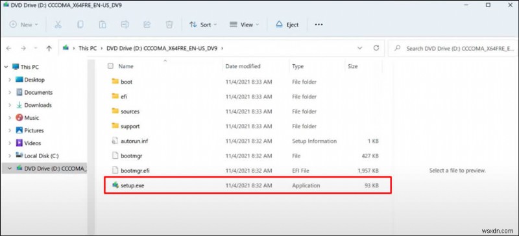Sort by the Name column header
The image size is (519, 236).
126,66
